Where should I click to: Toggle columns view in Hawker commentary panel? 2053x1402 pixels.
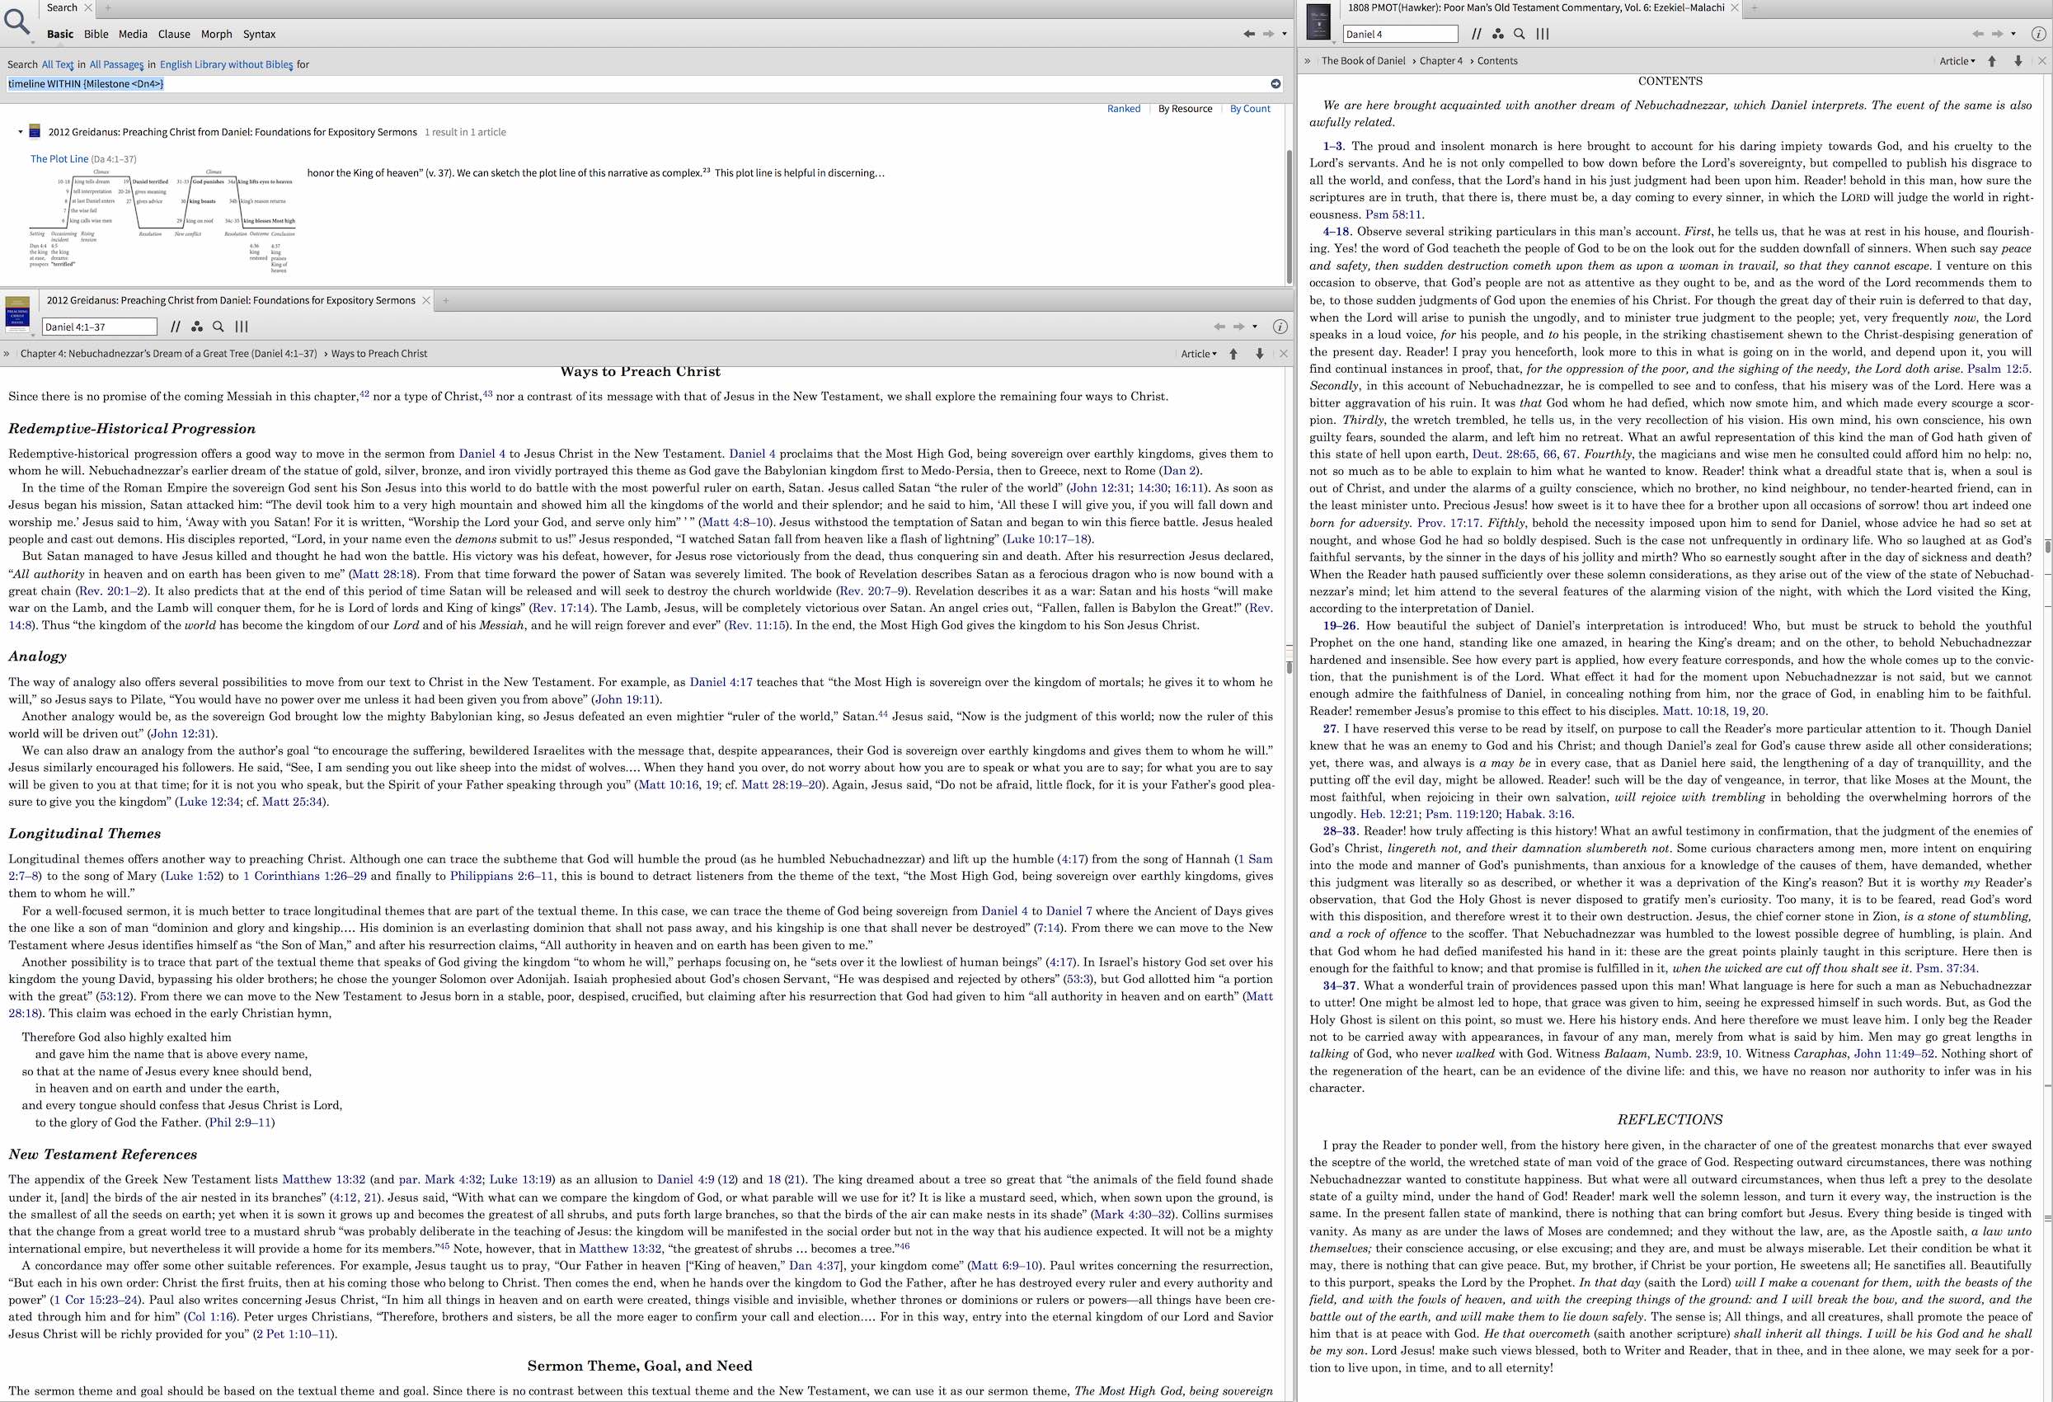coord(1543,34)
